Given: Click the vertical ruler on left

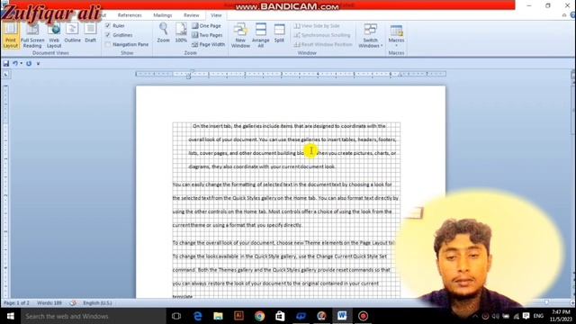Looking at the screenshot, I should (5, 191).
